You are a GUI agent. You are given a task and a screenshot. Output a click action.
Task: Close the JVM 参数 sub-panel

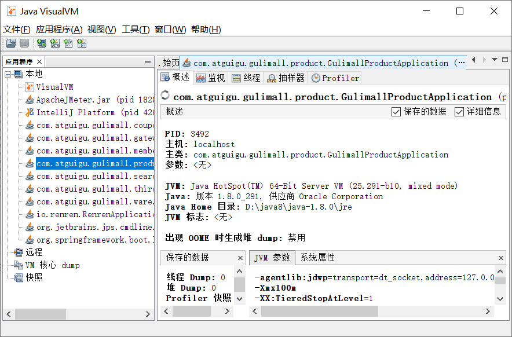point(501,258)
